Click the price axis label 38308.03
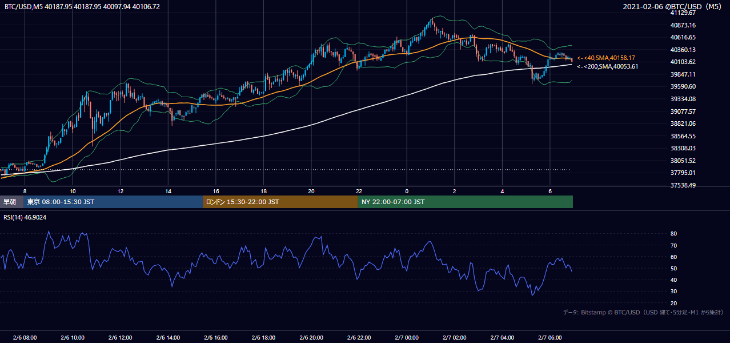The height and width of the screenshot is (343, 730). pos(683,148)
